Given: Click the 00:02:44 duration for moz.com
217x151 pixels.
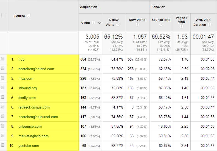Looking at the screenshot, I should (208, 79).
